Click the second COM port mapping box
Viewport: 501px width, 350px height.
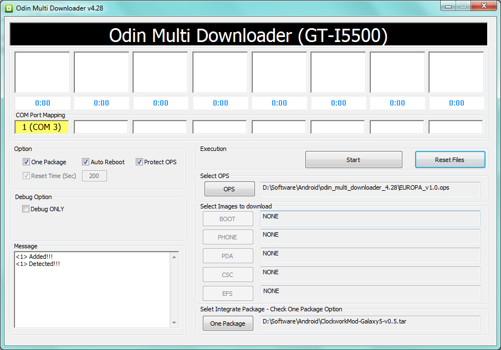point(101,127)
